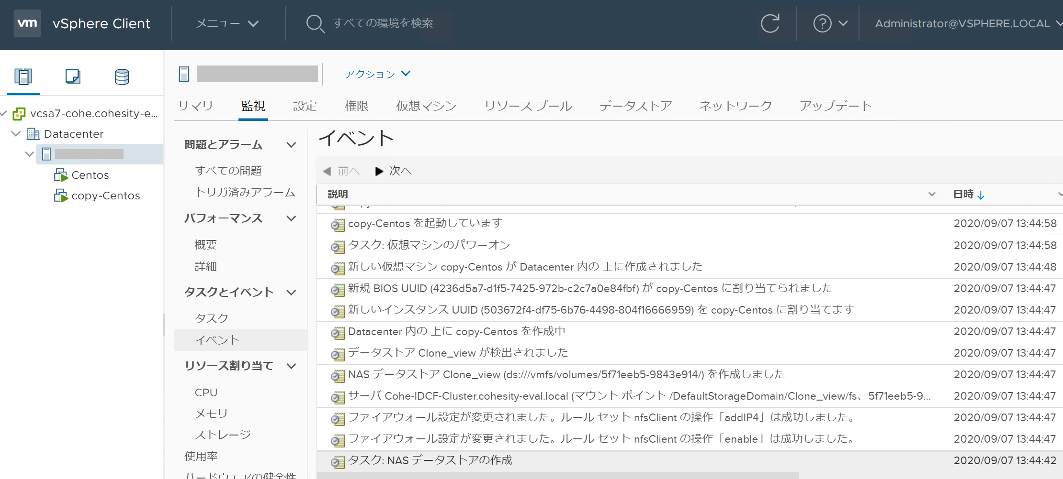Click event icon for タスク: 仮想マシンのパワーオン
The height and width of the screenshot is (479, 1063).
338,247
